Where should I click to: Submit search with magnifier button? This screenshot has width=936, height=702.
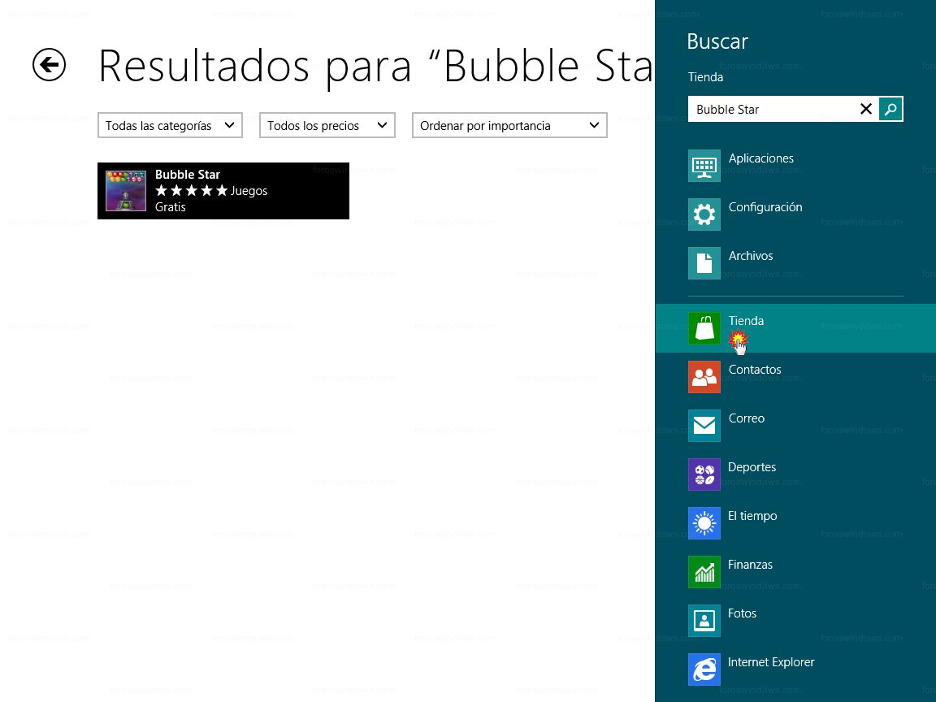point(890,109)
